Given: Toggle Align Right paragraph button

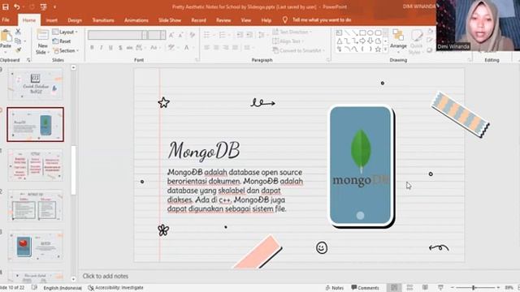Looking at the screenshot, I should (x=226, y=48).
